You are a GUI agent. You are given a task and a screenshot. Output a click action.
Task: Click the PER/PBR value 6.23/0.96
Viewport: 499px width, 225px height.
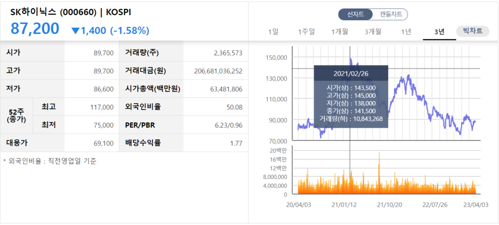click(229, 125)
